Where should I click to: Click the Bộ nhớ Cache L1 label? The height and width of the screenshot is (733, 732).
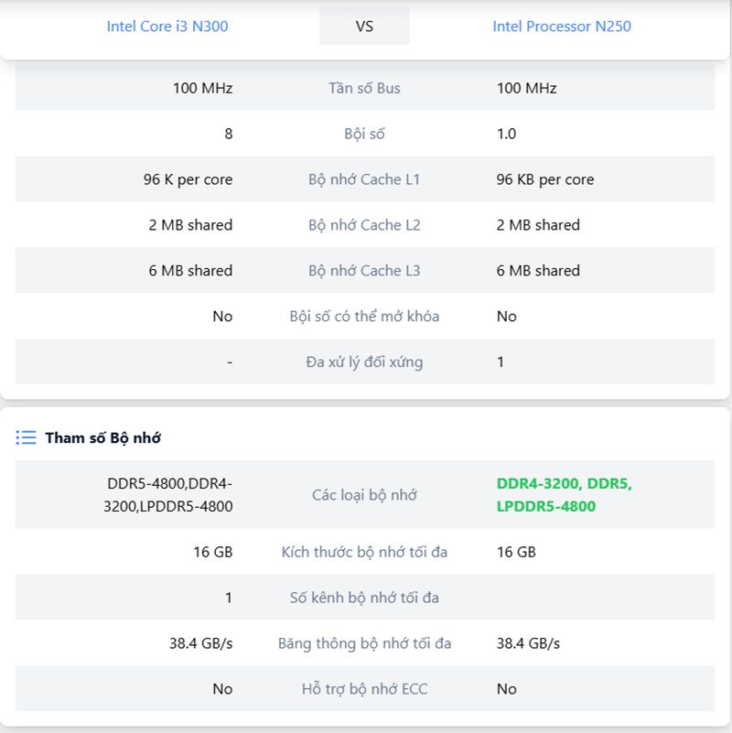(364, 179)
